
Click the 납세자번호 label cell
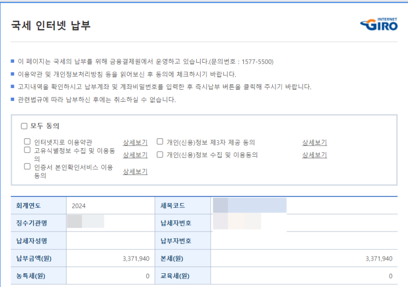click(183, 223)
